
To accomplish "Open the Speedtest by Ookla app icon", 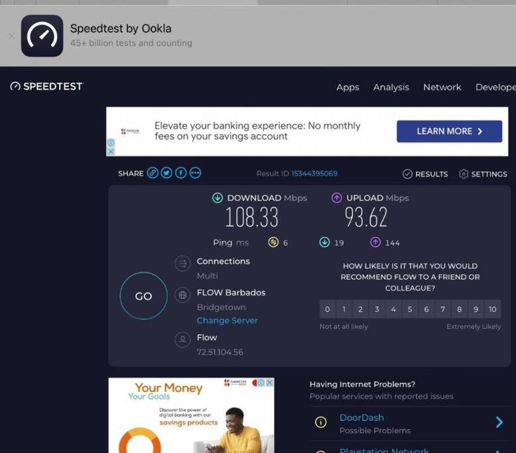I will [x=42, y=36].
